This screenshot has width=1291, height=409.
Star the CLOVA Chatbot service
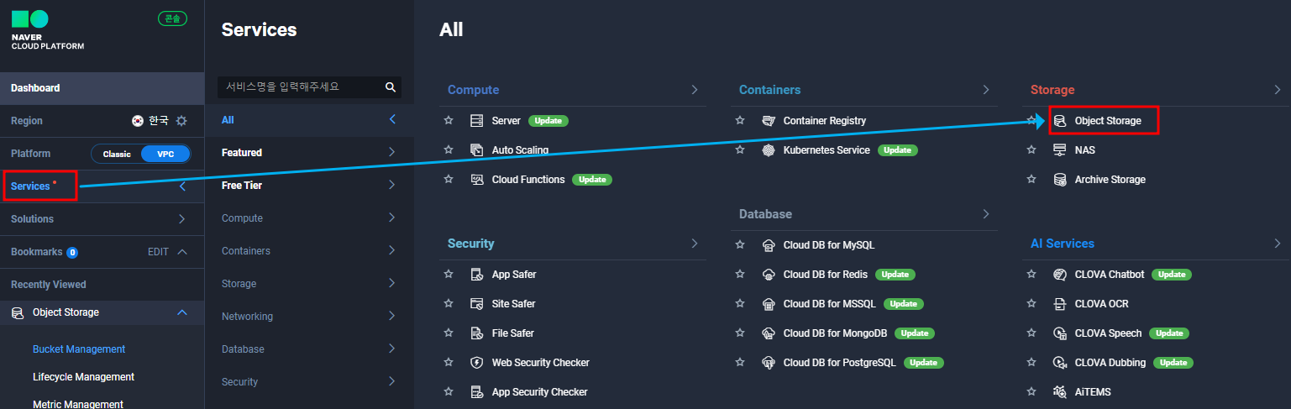pos(1031,274)
